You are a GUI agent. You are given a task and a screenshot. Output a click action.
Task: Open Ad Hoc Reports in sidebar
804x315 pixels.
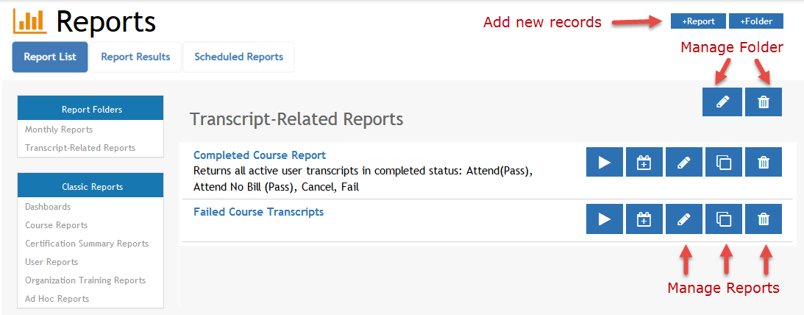coord(57,299)
